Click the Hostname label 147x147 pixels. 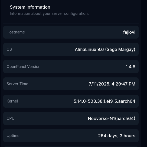16,32
